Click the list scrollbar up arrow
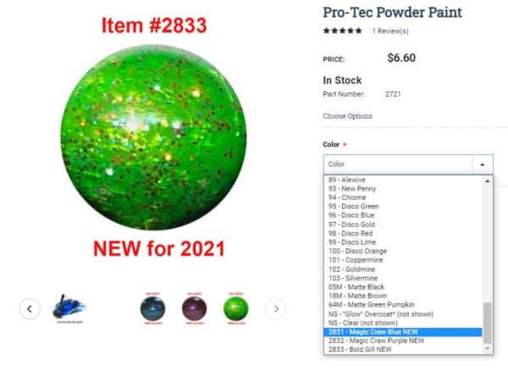Screen dimensions: 508x372 coord(488,181)
